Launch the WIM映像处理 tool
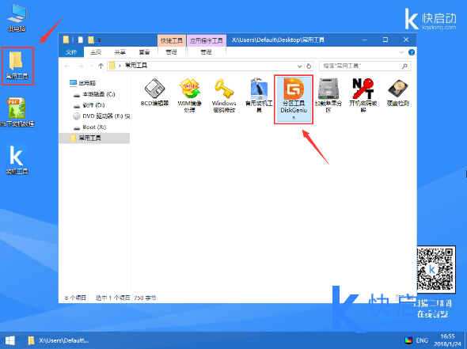This screenshot has width=467, height=349. click(x=189, y=95)
